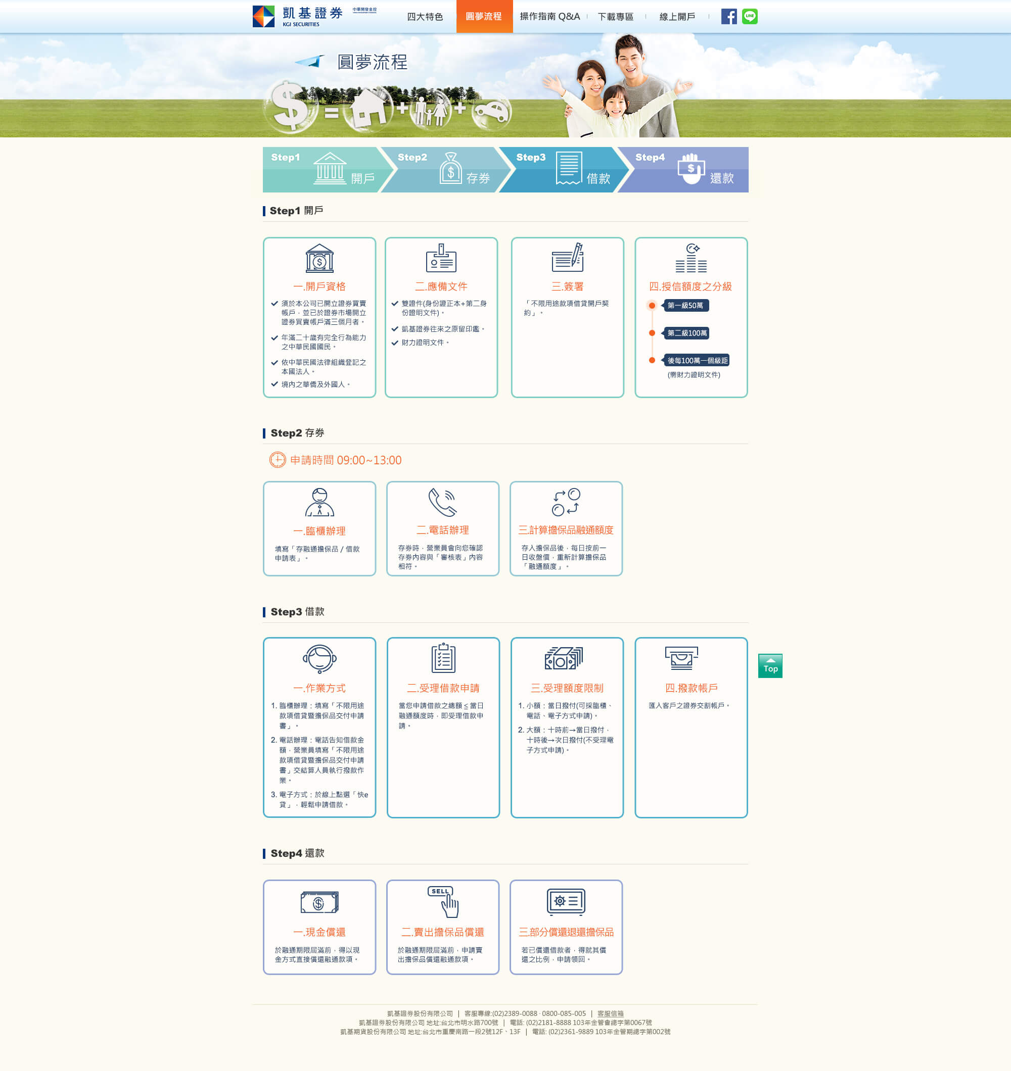The width and height of the screenshot is (1011, 1071).
Task: Click the 二.應備文件 card title
Action: (441, 286)
